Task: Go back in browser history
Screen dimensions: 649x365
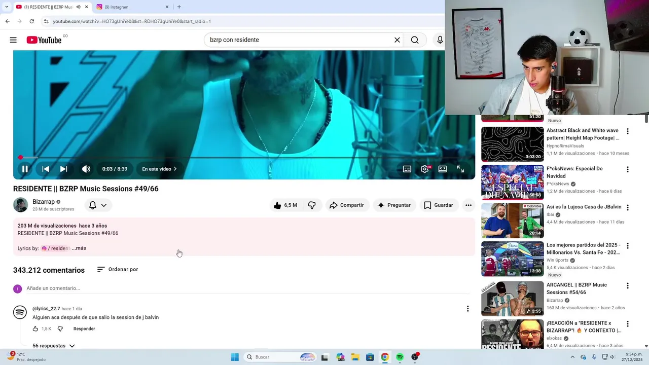Action: (7, 21)
